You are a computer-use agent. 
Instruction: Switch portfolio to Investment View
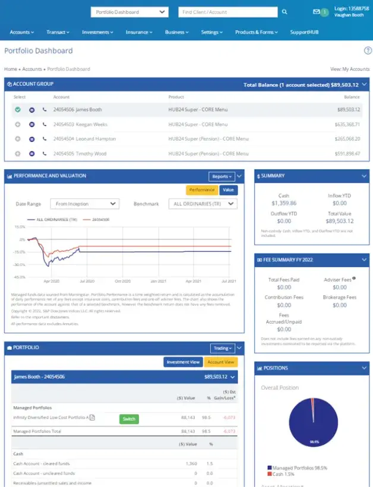click(x=183, y=362)
